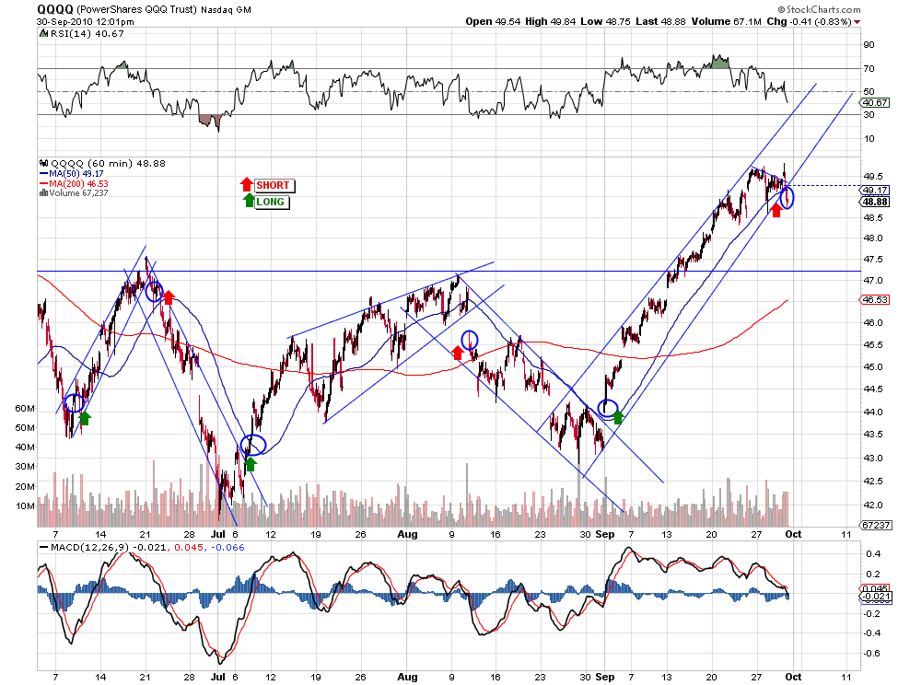
Task: Click the Low 48.75 quote value
Action: (x=605, y=21)
